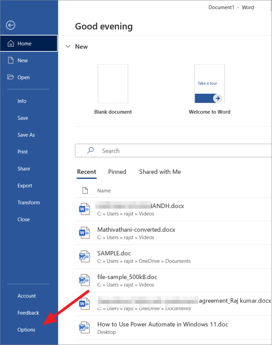The image size is (272, 345).
Task: Select Home in the sidebar
Action: coord(29,43)
